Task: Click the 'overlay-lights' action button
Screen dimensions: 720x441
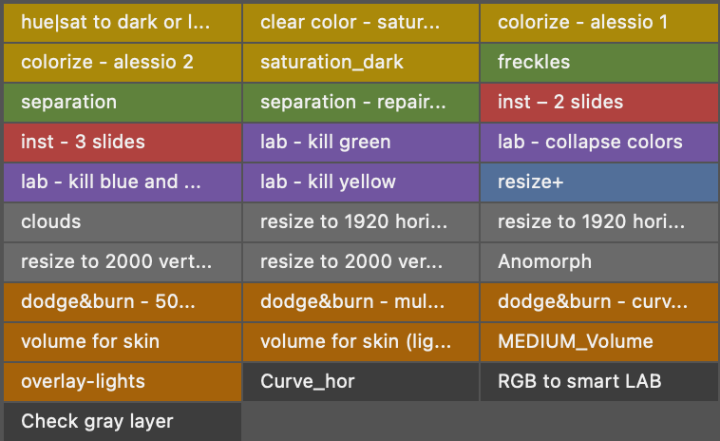Action: 121,381
